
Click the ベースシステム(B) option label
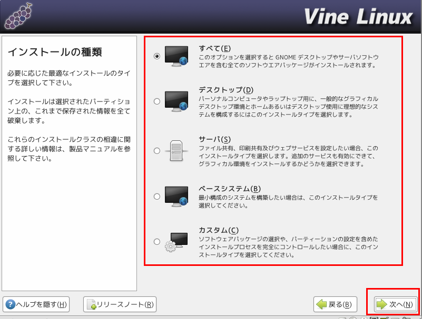(x=230, y=189)
